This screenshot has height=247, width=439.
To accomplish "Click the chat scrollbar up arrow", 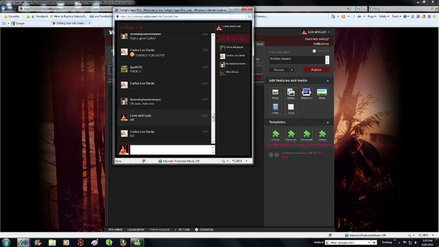I will [213, 35].
